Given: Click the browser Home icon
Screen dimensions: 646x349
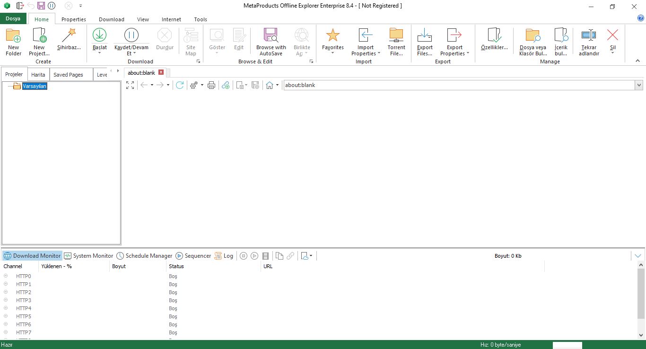Looking at the screenshot, I should [270, 85].
